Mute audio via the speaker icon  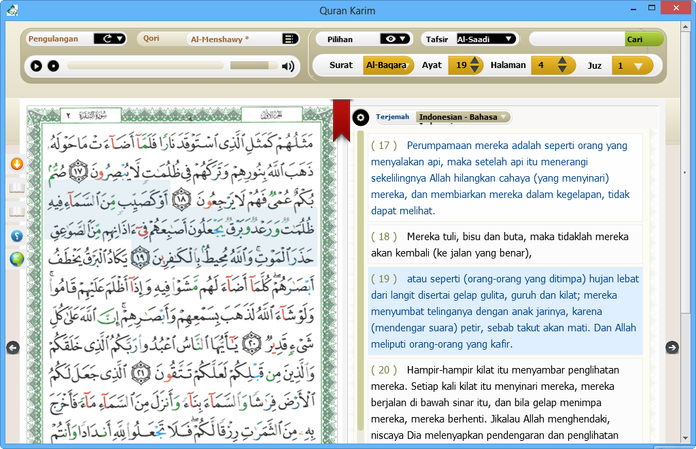click(288, 67)
